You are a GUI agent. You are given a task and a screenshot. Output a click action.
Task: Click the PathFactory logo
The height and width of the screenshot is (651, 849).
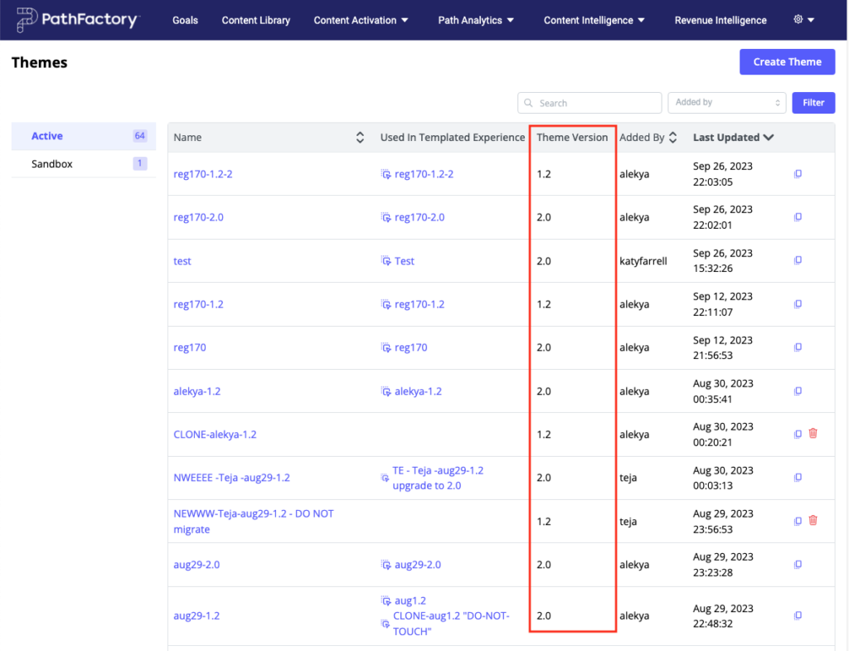click(79, 19)
